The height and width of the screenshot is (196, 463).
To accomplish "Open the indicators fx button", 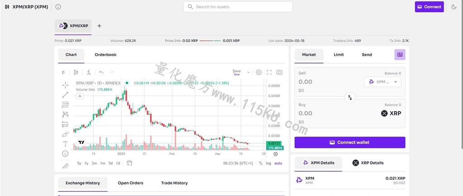I will (x=89, y=72).
